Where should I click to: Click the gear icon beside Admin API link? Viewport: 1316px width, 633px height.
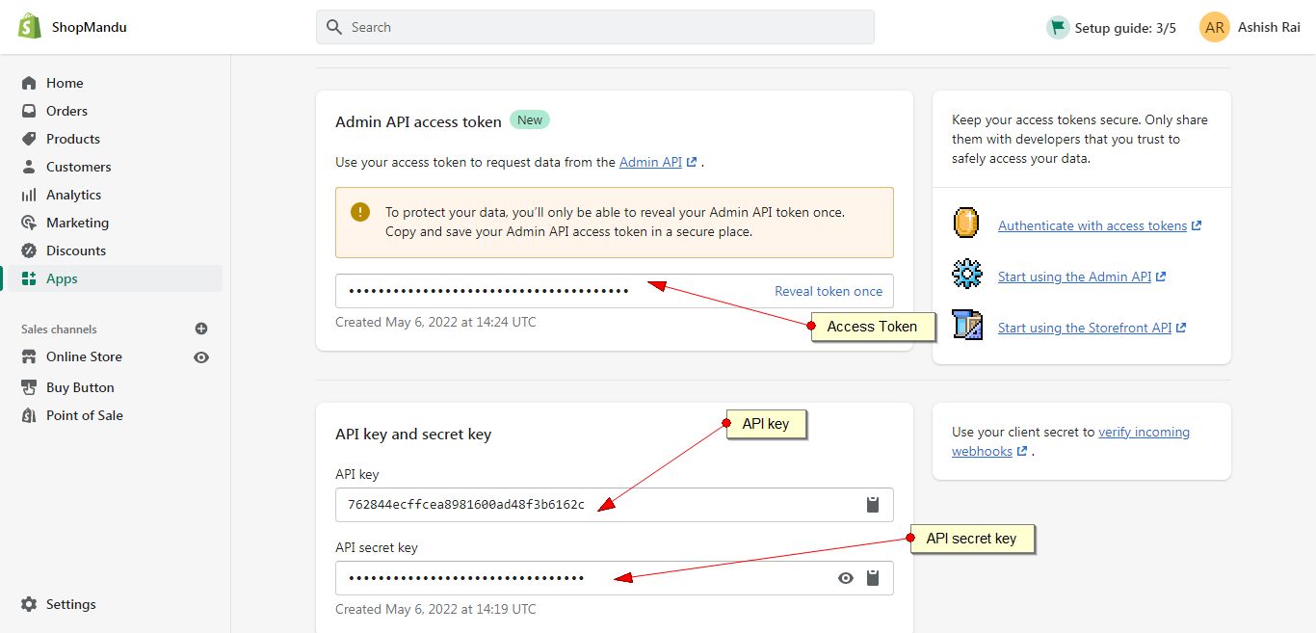coord(966,275)
